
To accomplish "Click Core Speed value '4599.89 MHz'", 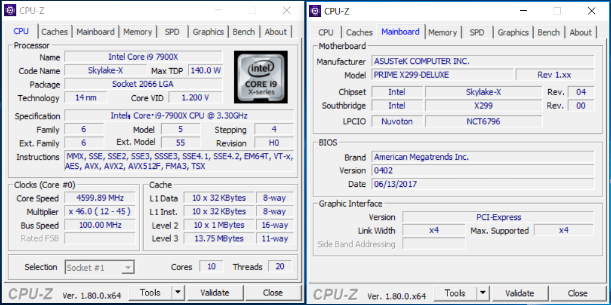I will [x=100, y=198].
